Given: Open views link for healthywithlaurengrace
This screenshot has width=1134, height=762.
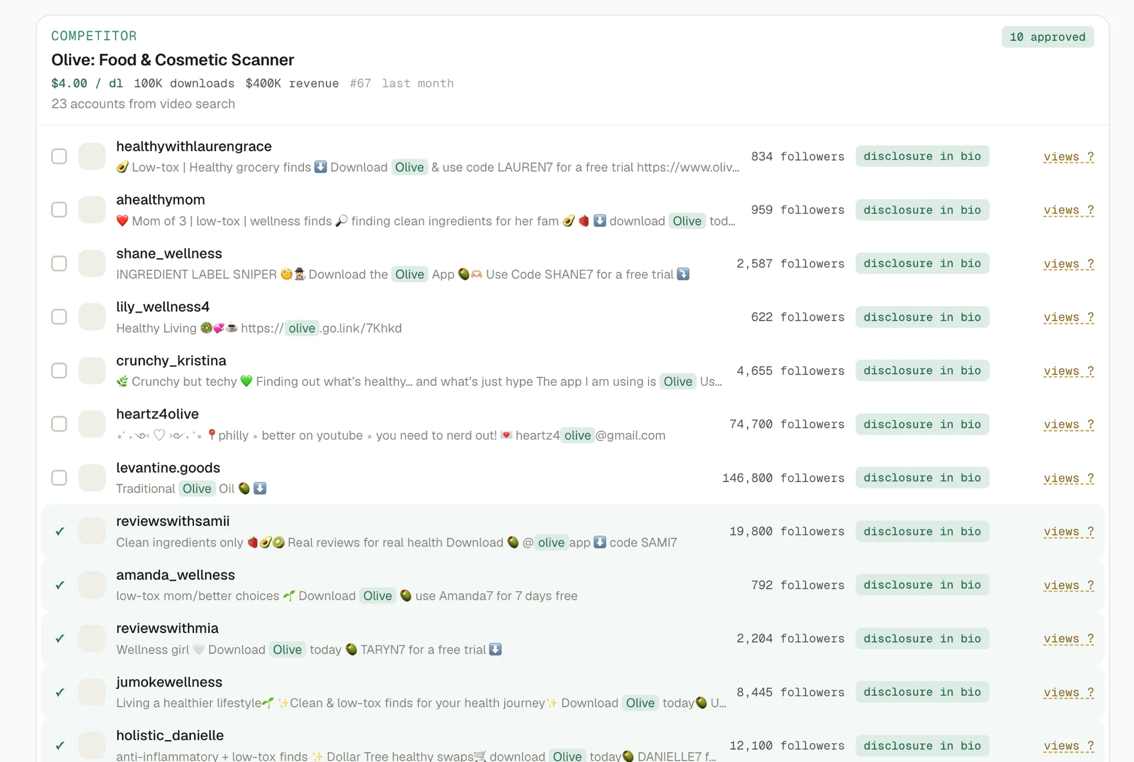Looking at the screenshot, I should [1069, 157].
